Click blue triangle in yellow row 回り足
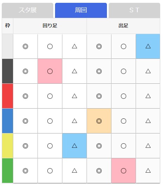The width and height of the screenshot is (163, 186). (74, 146)
